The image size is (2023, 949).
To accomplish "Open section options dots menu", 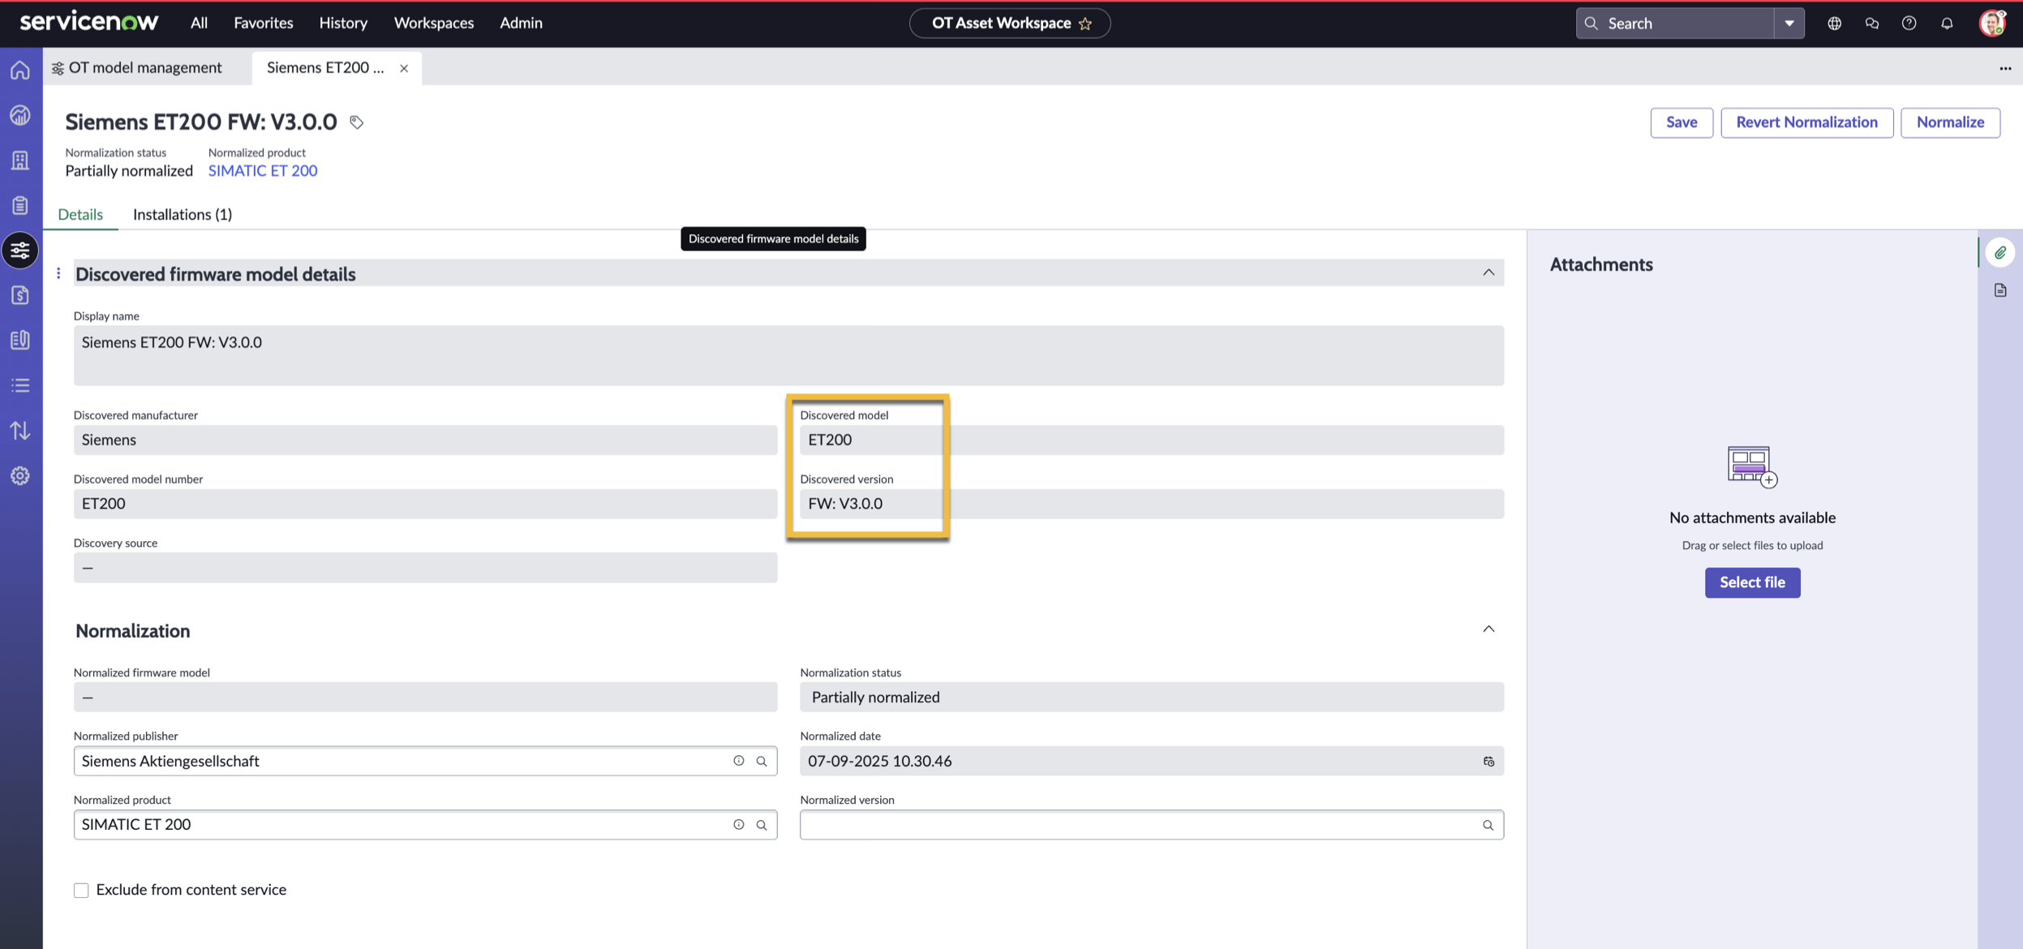I will [x=58, y=273].
